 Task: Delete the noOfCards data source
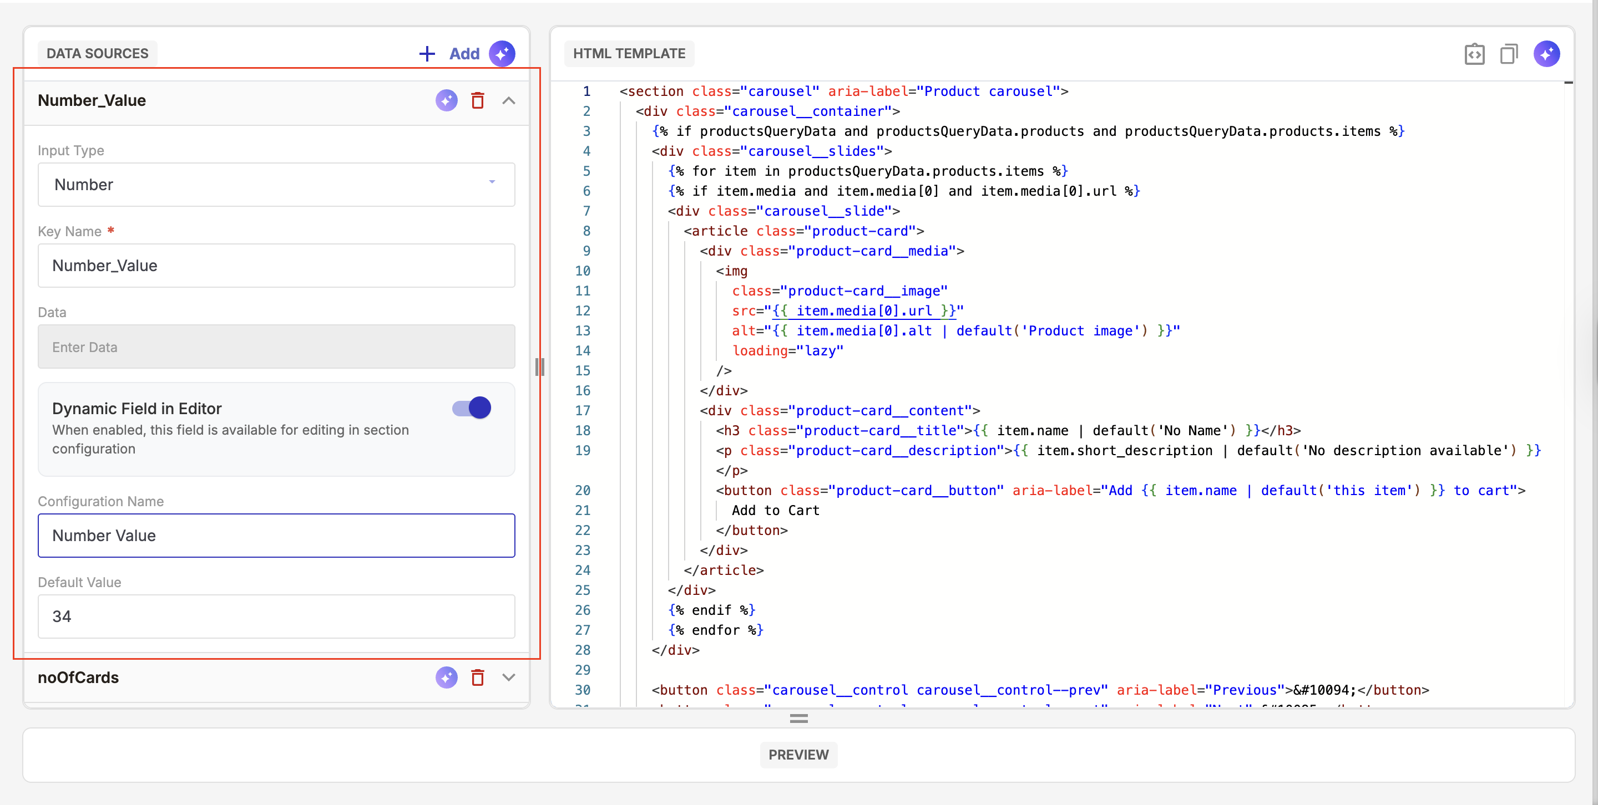pos(477,677)
